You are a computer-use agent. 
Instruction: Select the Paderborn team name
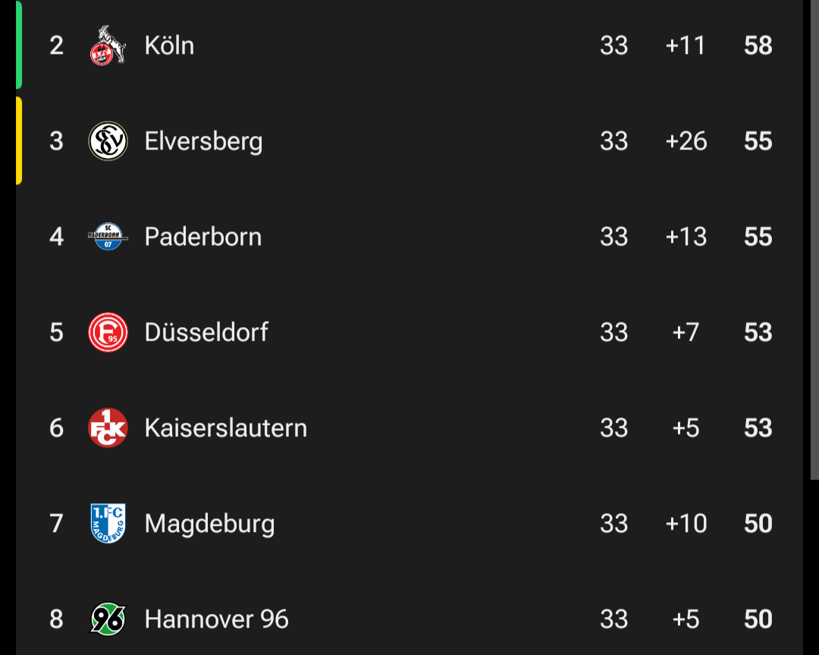pos(203,237)
